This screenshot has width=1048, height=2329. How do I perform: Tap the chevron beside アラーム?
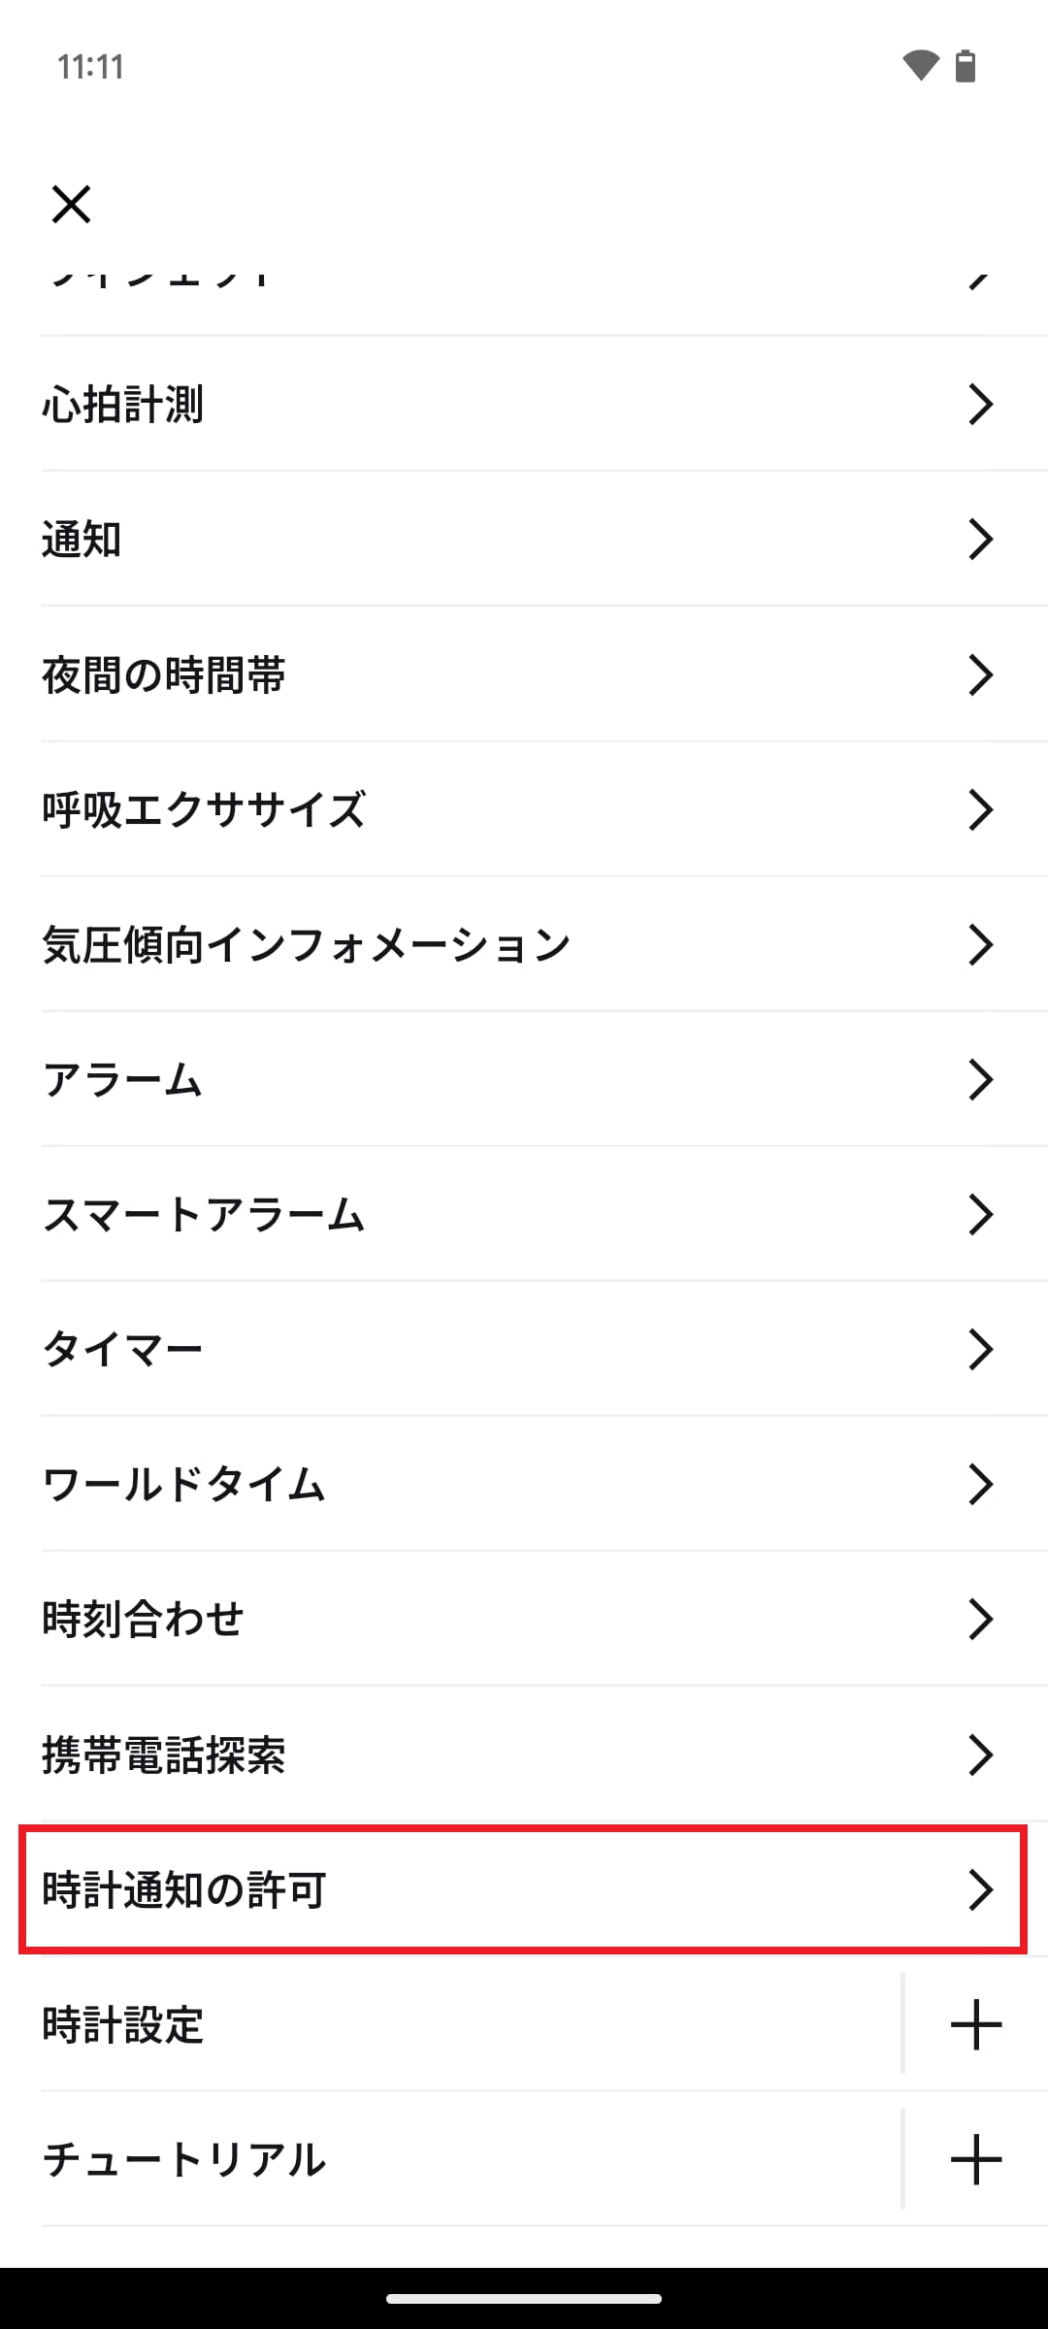click(x=980, y=1079)
